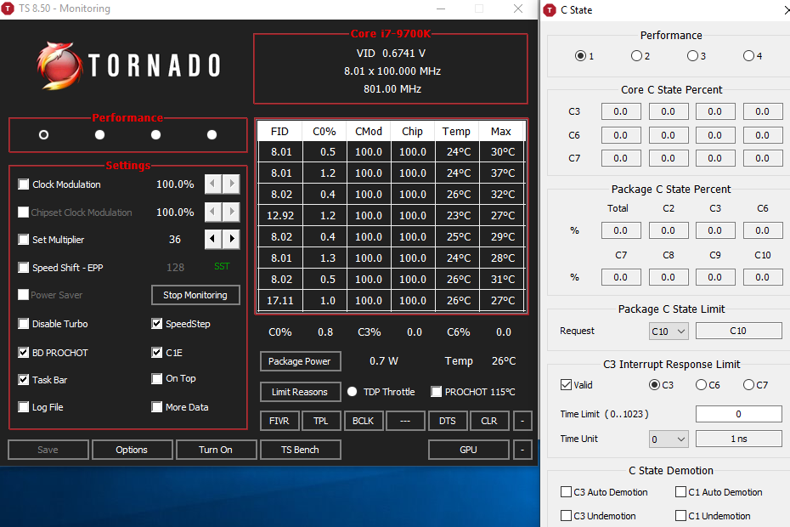Screen dimensions: 790x527
Task: Select C6 interrupt response radio
Action: click(701, 385)
